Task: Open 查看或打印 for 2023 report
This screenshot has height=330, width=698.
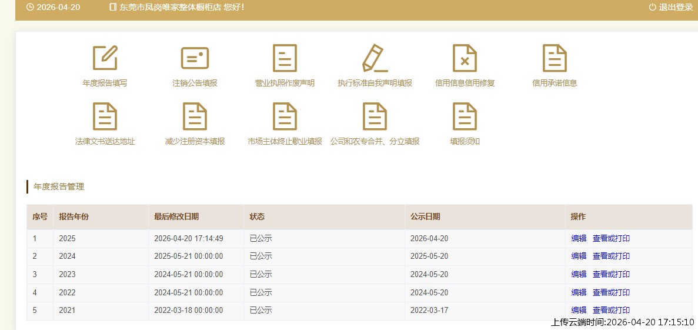Action: (x=611, y=274)
